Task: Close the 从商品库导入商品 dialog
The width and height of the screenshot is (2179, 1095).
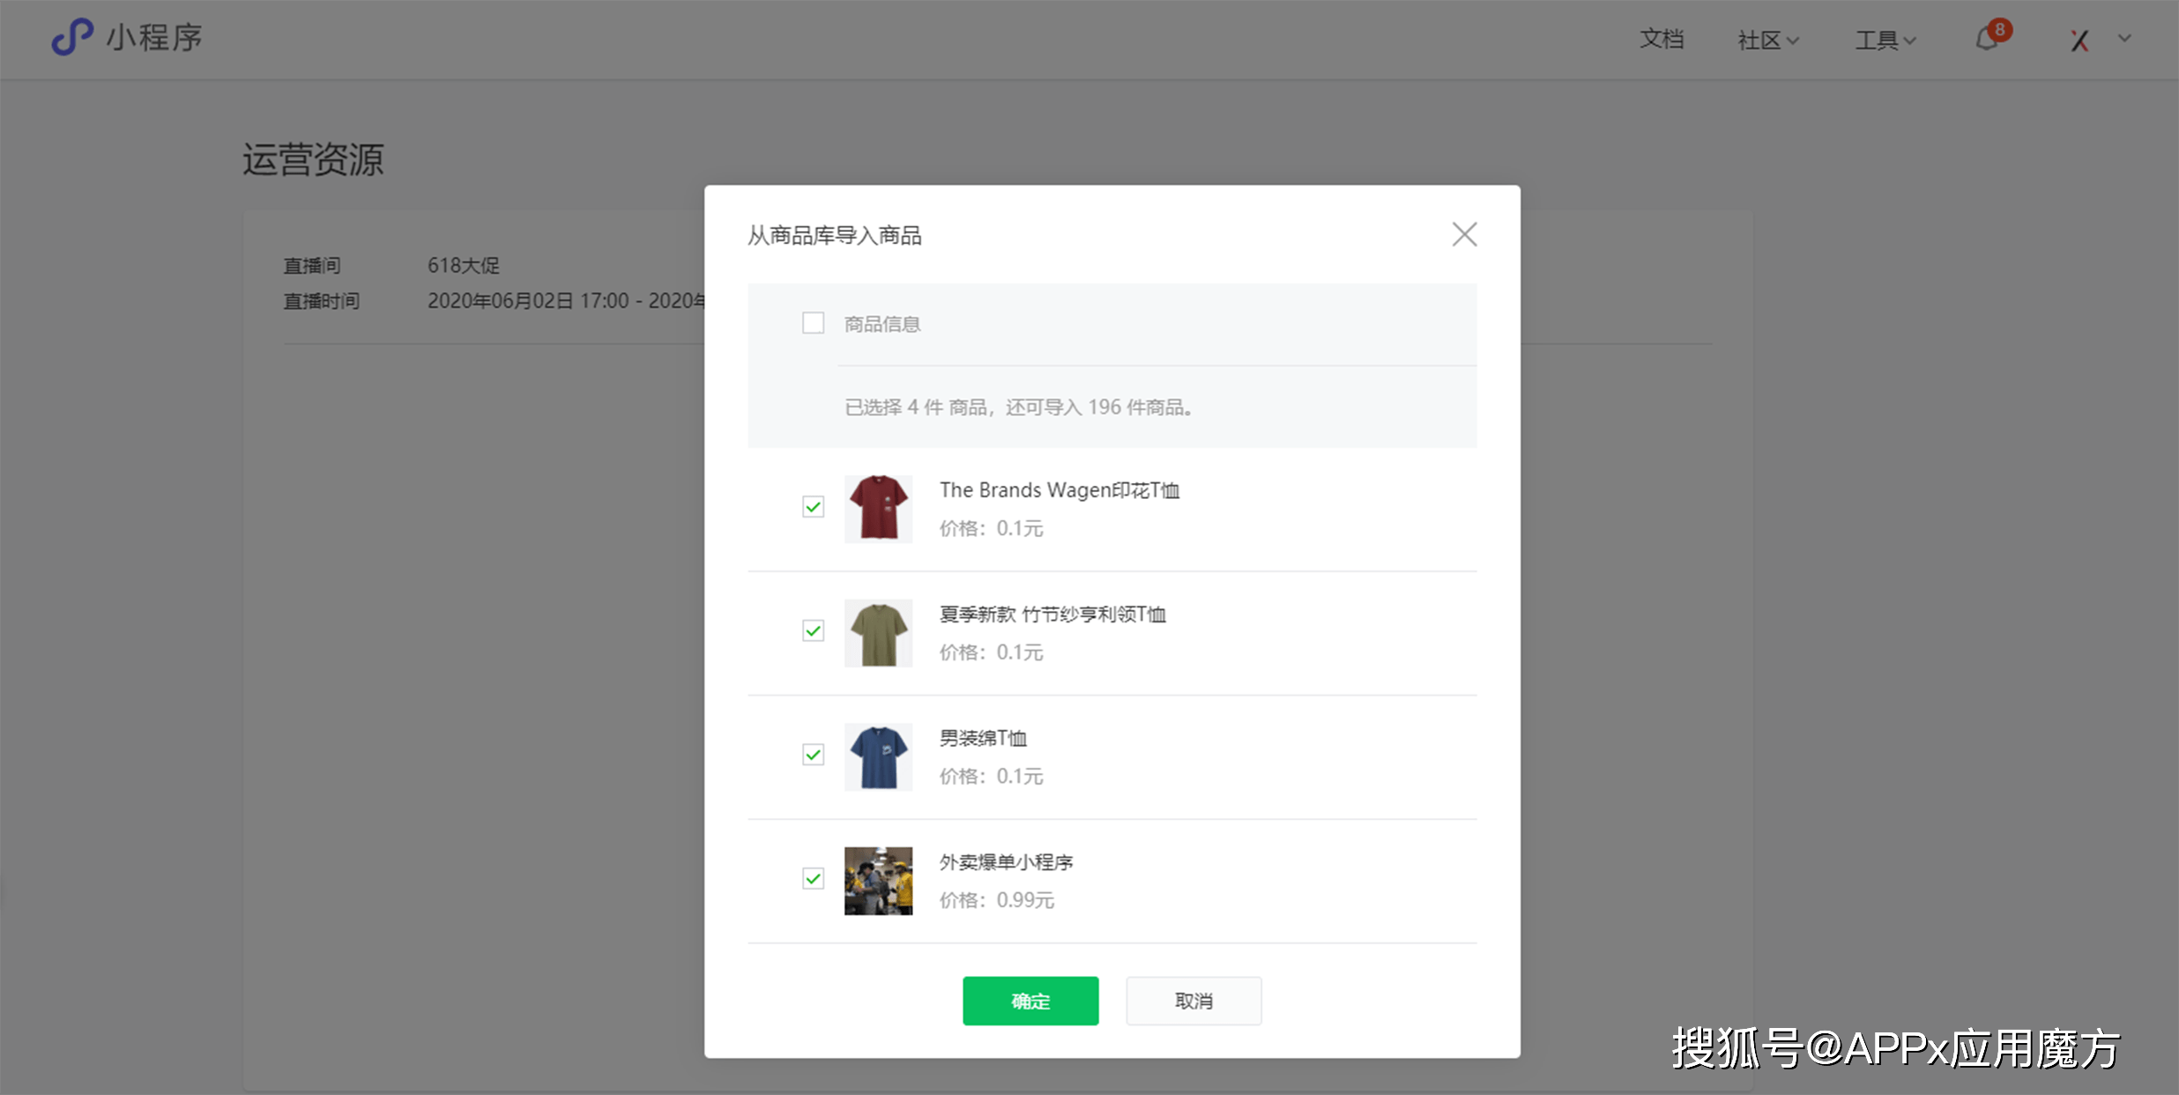Action: point(1464,235)
